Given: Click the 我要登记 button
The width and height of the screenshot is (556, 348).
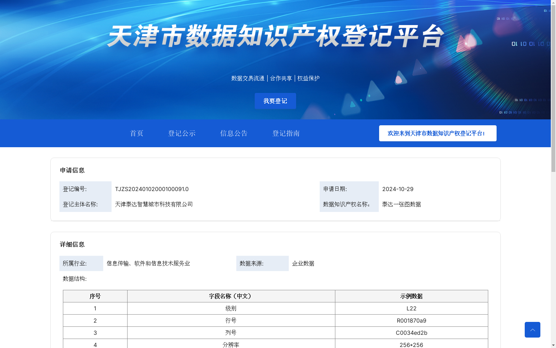Looking at the screenshot, I should [x=275, y=101].
